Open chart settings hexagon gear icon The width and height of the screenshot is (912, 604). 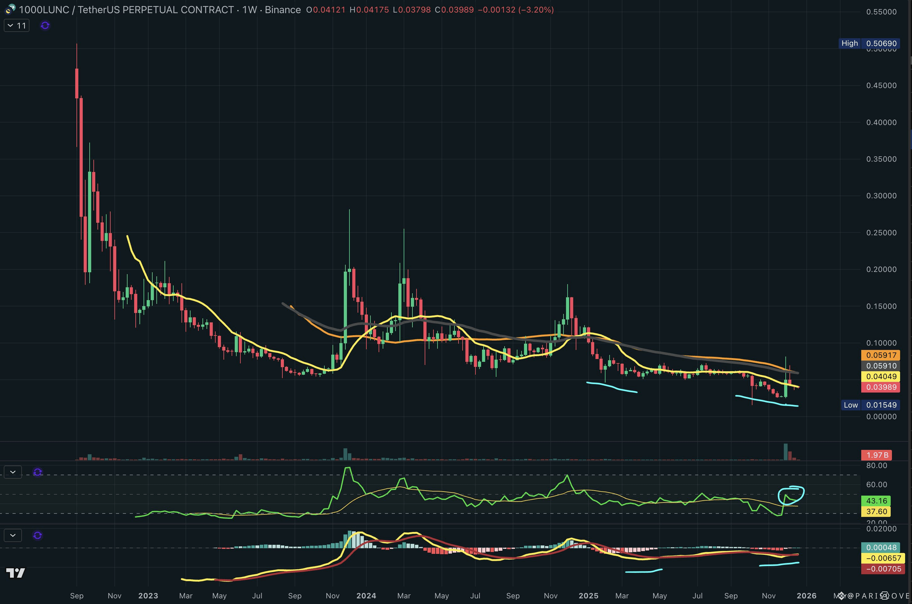[x=885, y=596]
